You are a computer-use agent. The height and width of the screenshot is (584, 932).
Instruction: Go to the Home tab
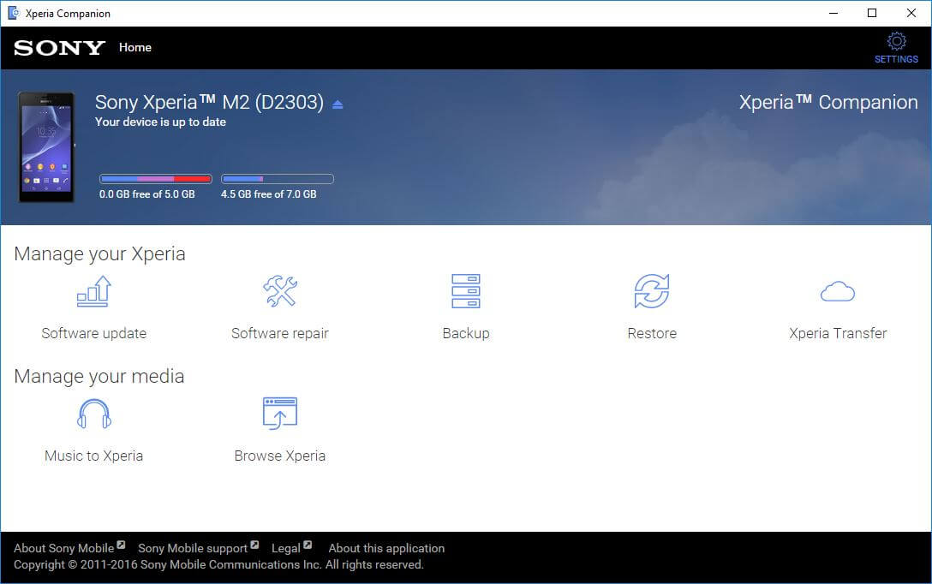tap(135, 48)
